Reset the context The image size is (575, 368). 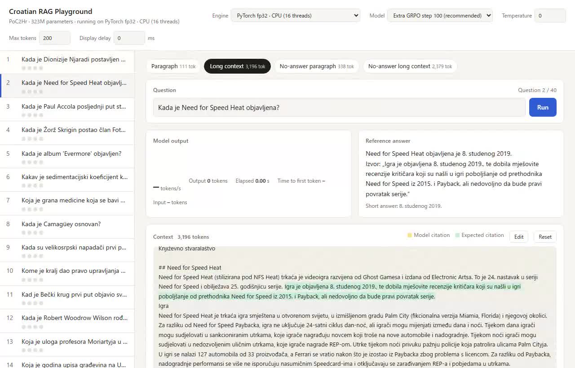click(545, 237)
